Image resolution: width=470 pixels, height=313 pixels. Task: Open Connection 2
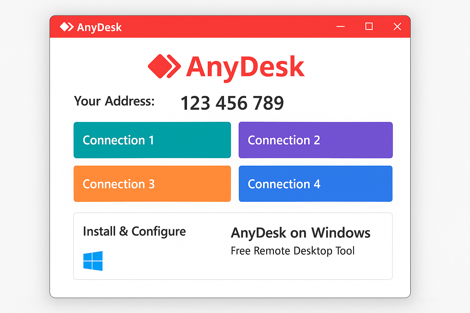point(315,140)
